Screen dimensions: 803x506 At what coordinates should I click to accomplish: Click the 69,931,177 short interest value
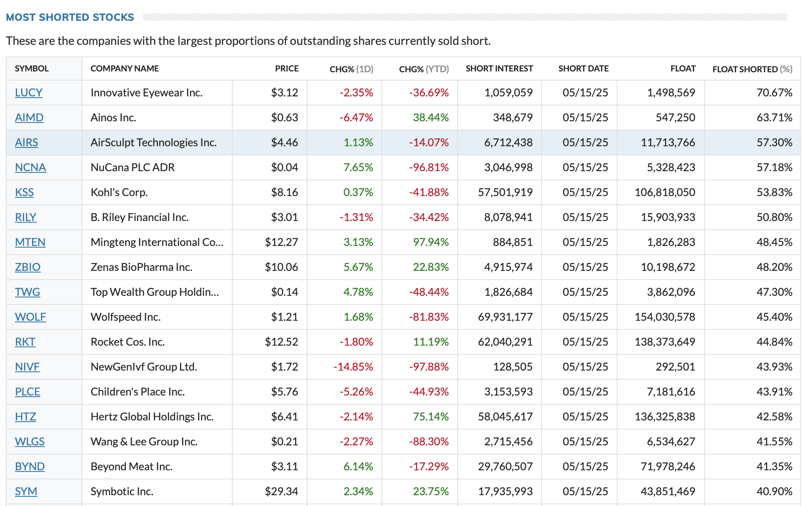tap(505, 317)
